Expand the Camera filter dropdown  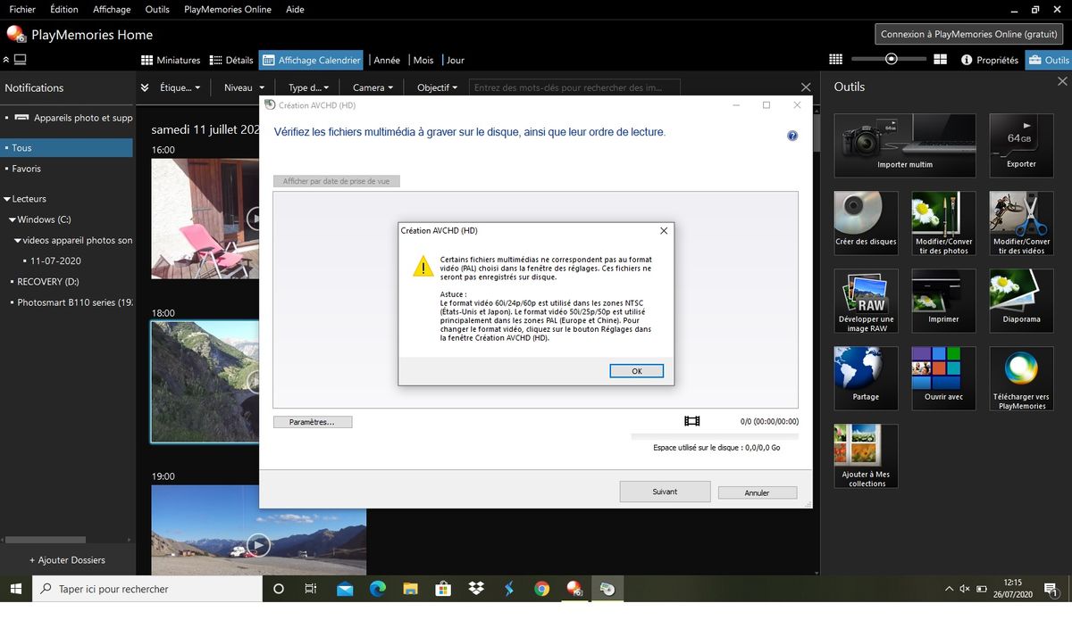coord(373,87)
